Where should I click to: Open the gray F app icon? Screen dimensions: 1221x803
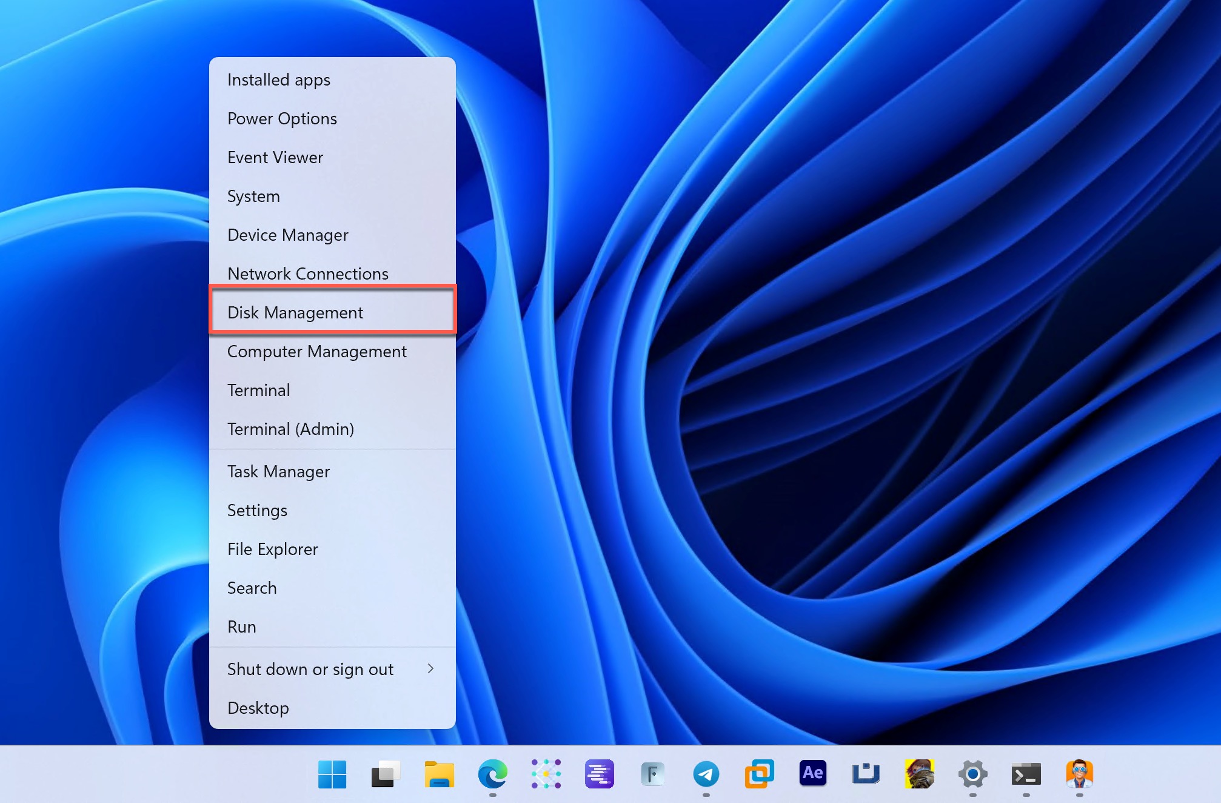[652, 774]
